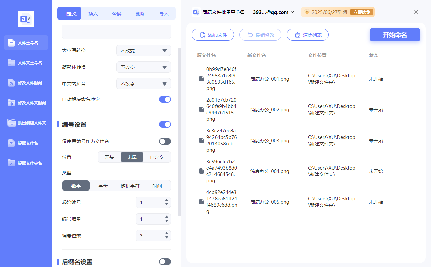Open the 提取文件名 tool
The width and height of the screenshot is (431, 267).
coord(26,143)
